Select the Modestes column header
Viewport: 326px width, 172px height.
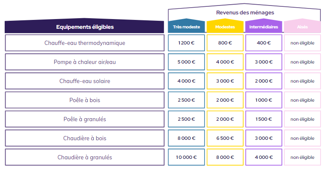[x=225, y=27]
